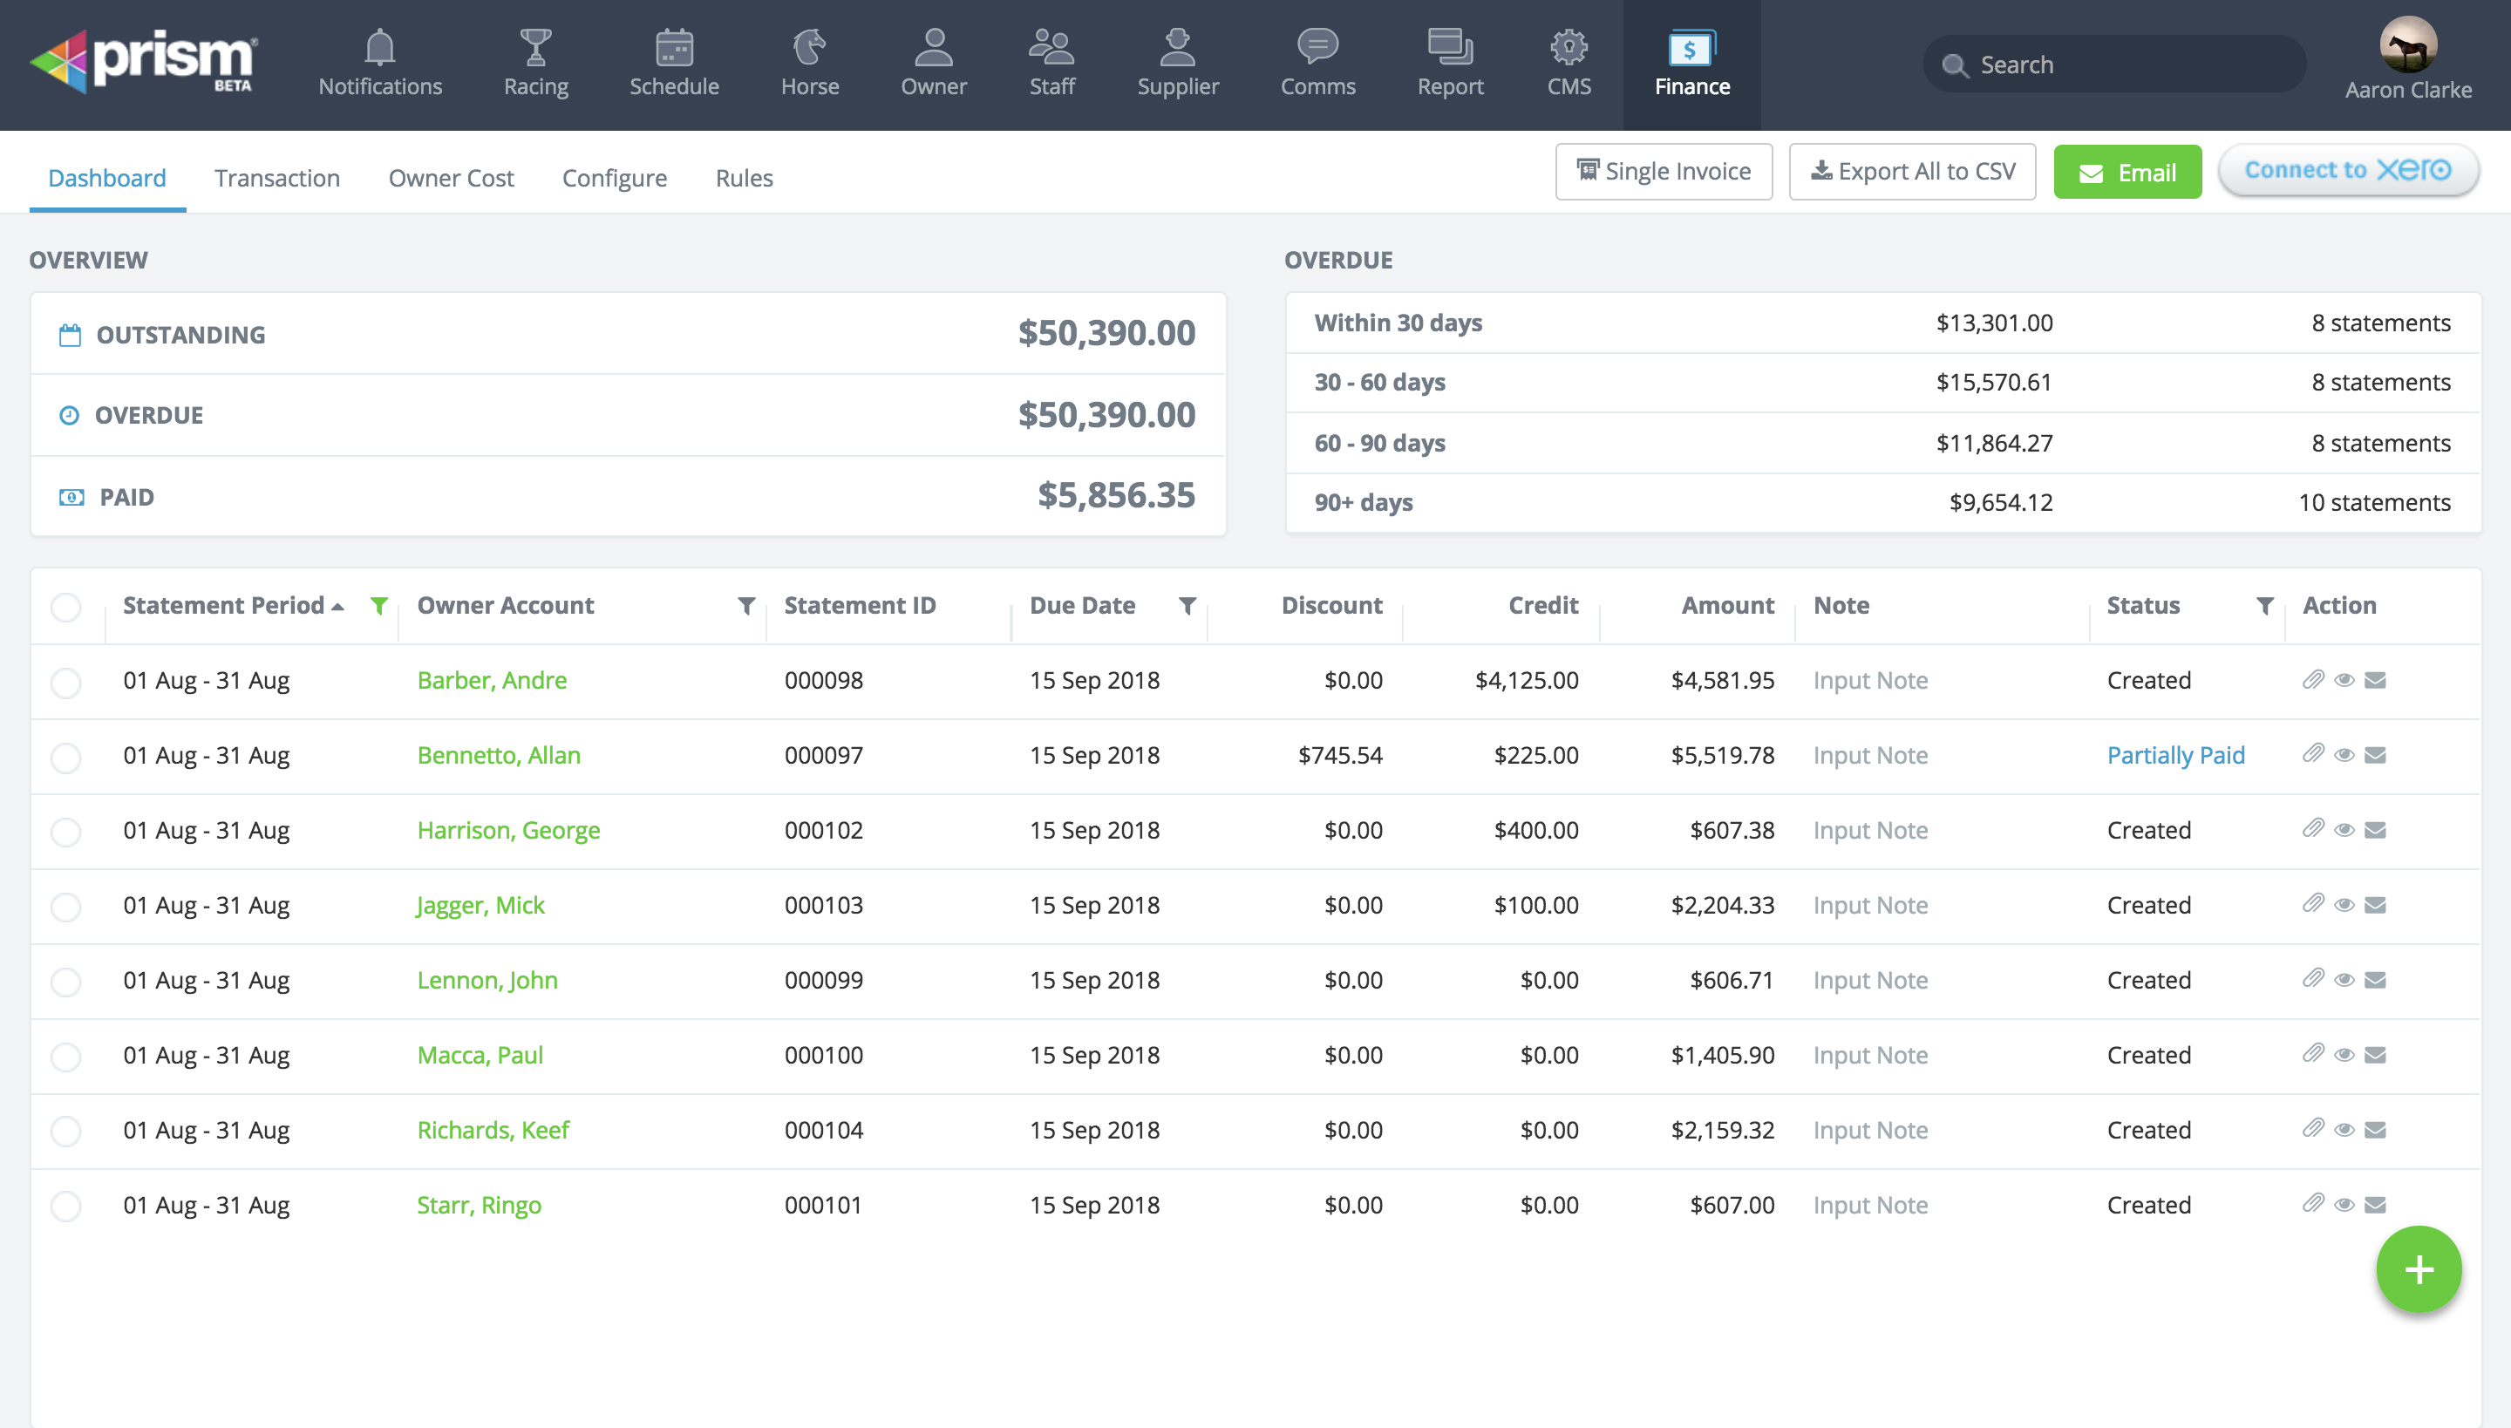Toggle checkbox for Lennon John statement row
Image resolution: width=2511 pixels, height=1428 pixels.
(64, 980)
